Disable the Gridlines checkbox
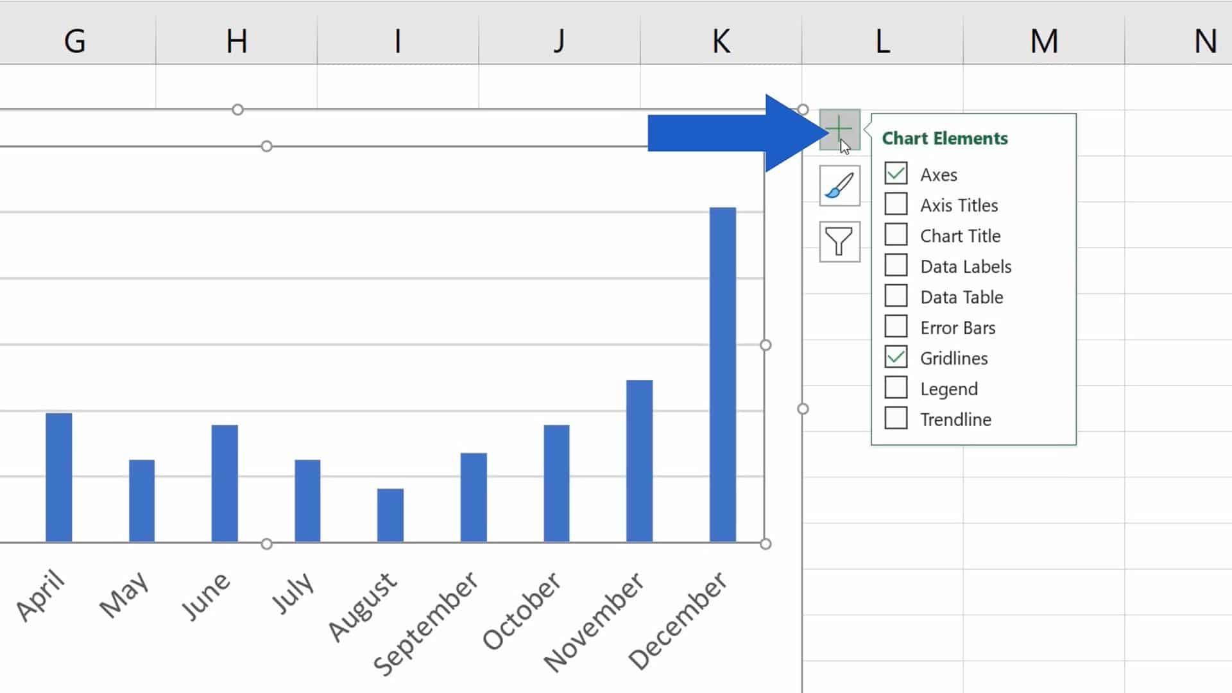 896,357
